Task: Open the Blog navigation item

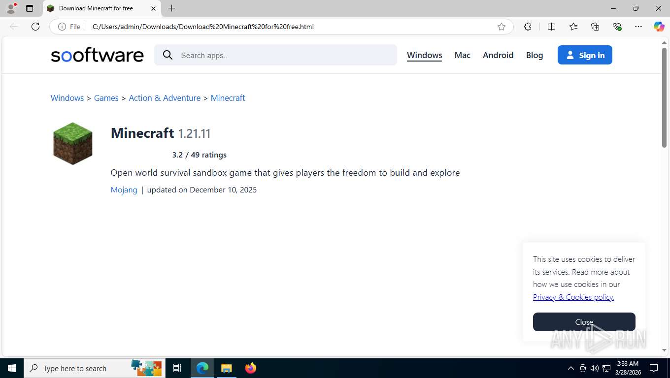Action: 535,55
